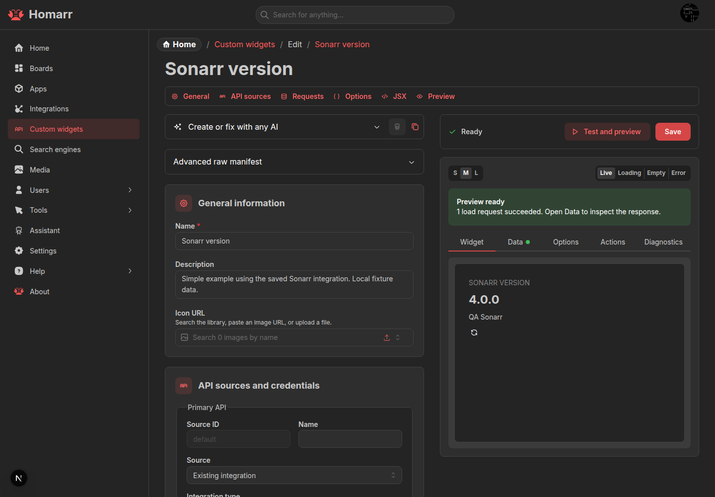The height and width of the screenshot is (497, 715).
Task: Jump to the Requests tab
Action: coord(302,96)
